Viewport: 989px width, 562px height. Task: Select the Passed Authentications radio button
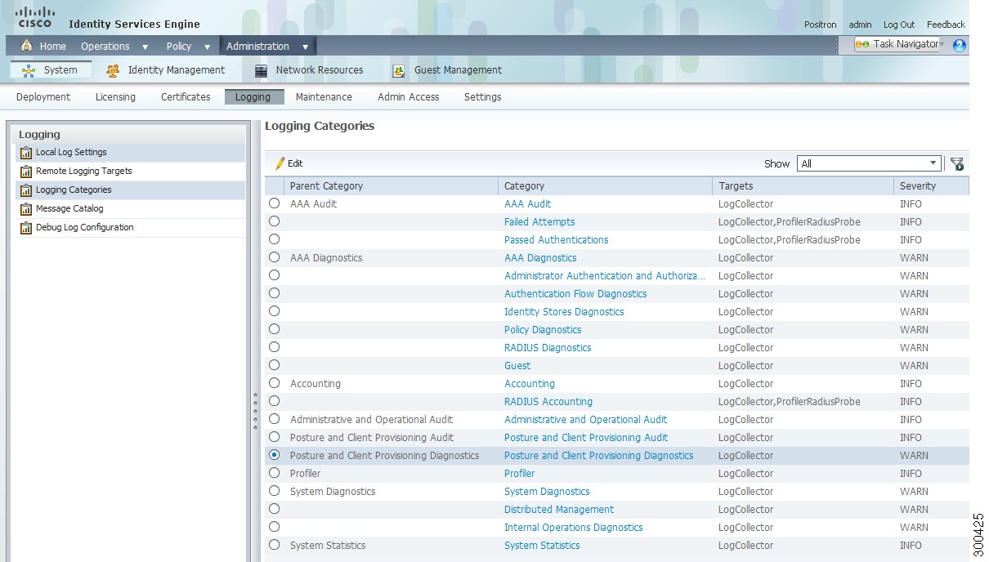(274, 239)
